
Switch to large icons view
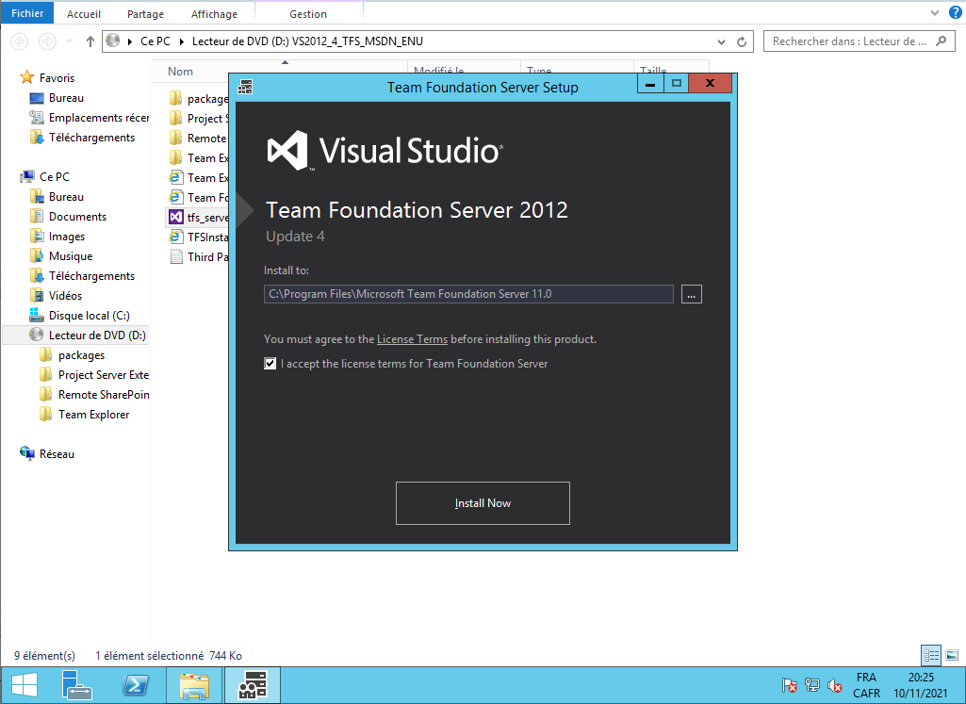(952, 655)
